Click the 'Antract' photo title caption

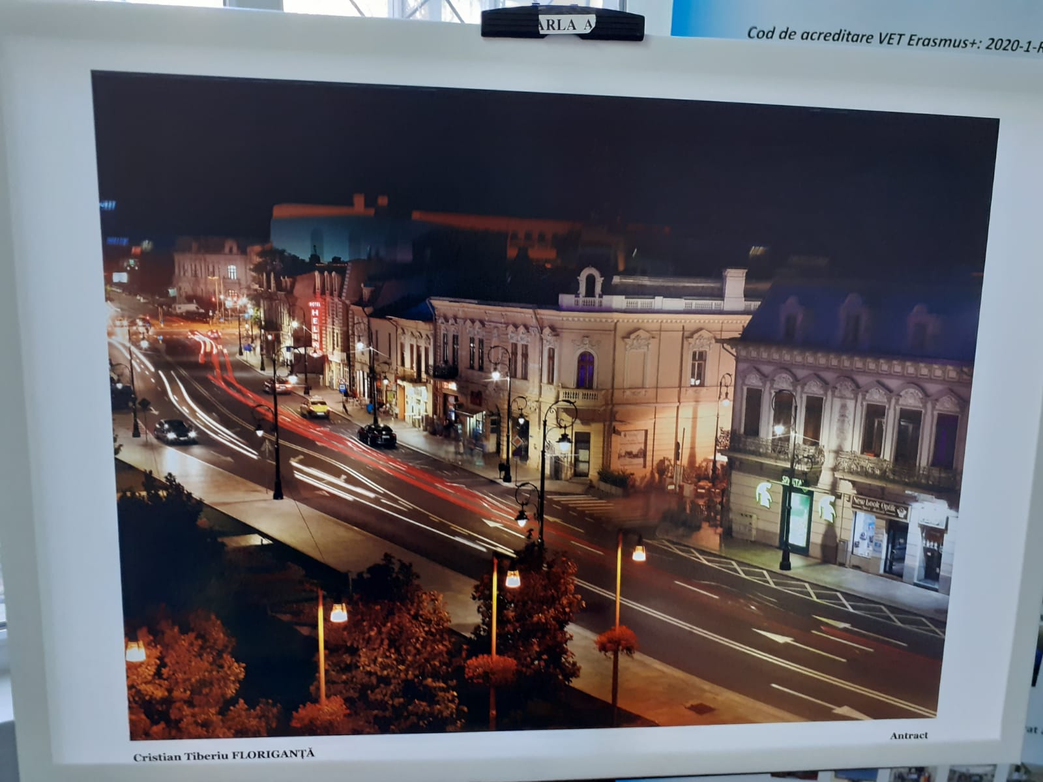909,736
